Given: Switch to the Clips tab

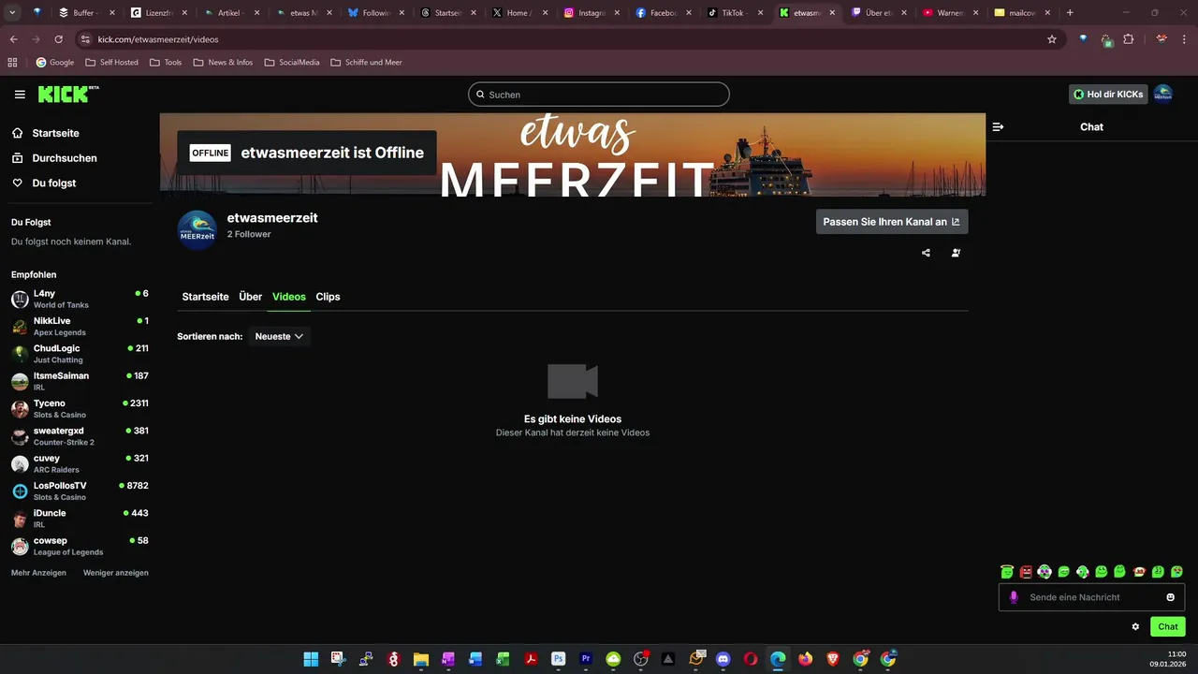Looking at the screenshot, I should 328,297.
